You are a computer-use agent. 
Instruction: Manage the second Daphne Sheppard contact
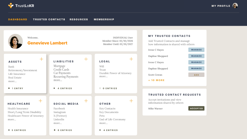pyautogui.click(x=196, y=69)
